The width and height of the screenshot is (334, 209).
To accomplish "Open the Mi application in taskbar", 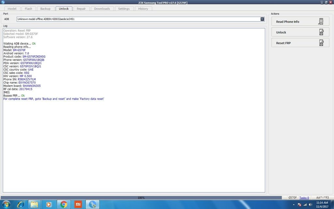I will pos(78,204).
